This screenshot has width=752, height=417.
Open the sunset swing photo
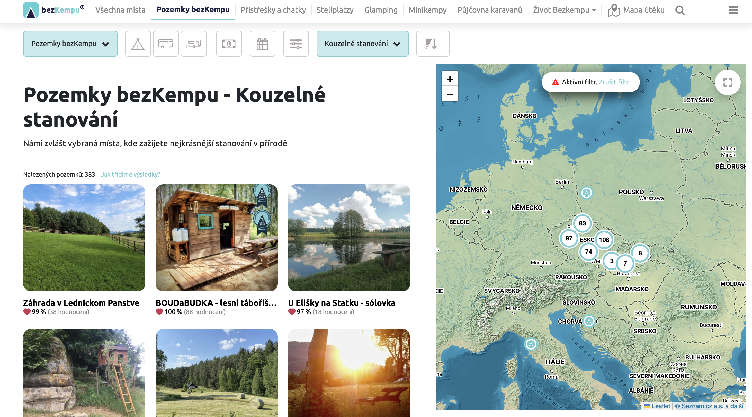tap(349, 373)
